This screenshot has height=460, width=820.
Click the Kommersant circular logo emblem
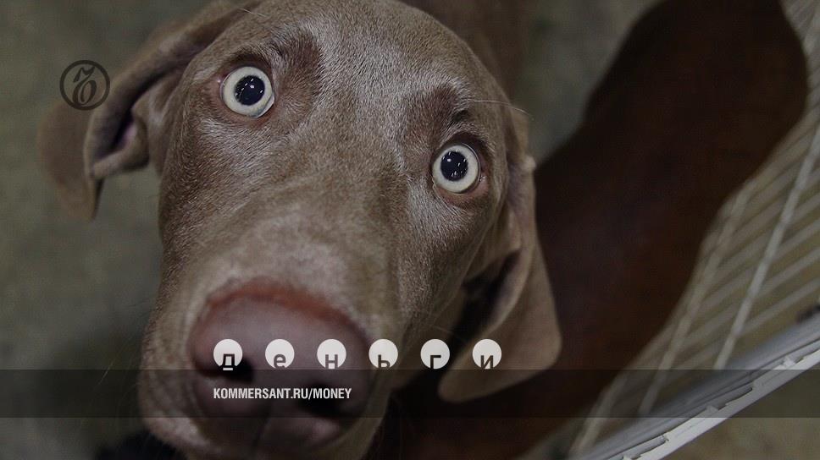click(85, 85)
